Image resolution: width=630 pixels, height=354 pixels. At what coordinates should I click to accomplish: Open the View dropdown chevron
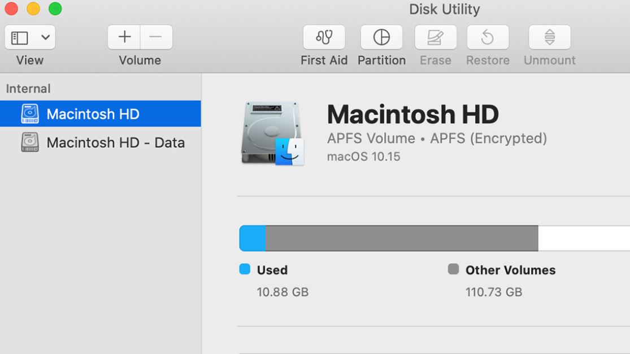45,38
